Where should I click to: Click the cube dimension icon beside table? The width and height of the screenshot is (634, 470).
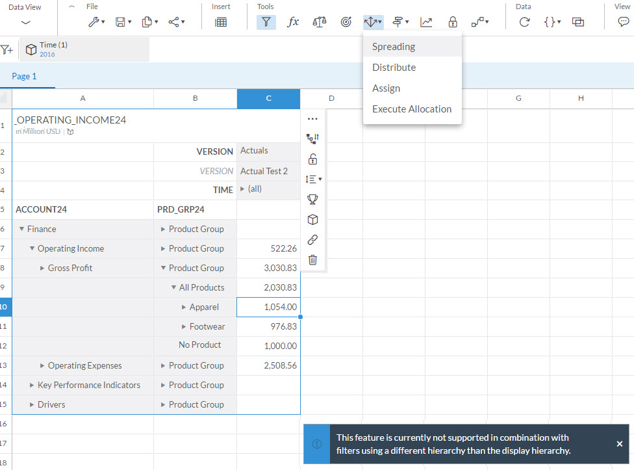(312, 220)
